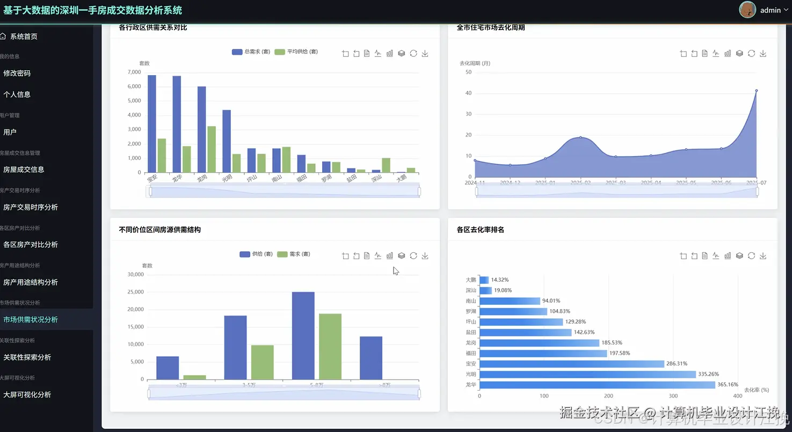
Task: Click left zoom slider handle under 各行政区供需关系对比
Action: pos(150,192)
